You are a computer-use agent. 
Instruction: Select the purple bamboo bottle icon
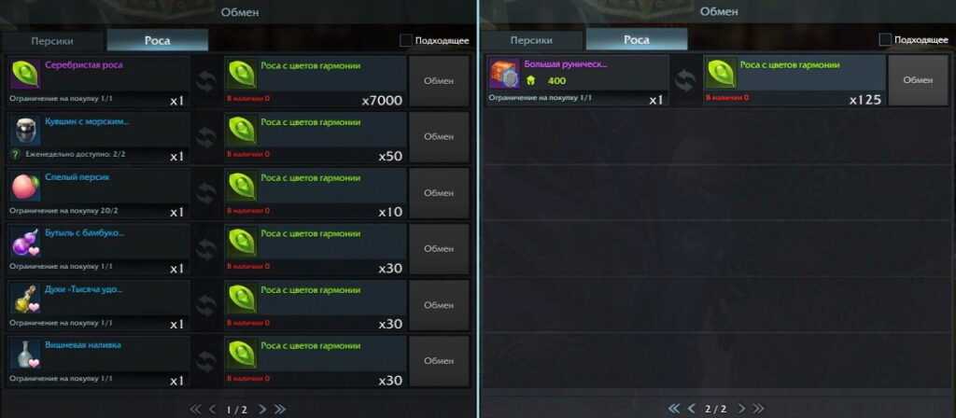(25, 243)
